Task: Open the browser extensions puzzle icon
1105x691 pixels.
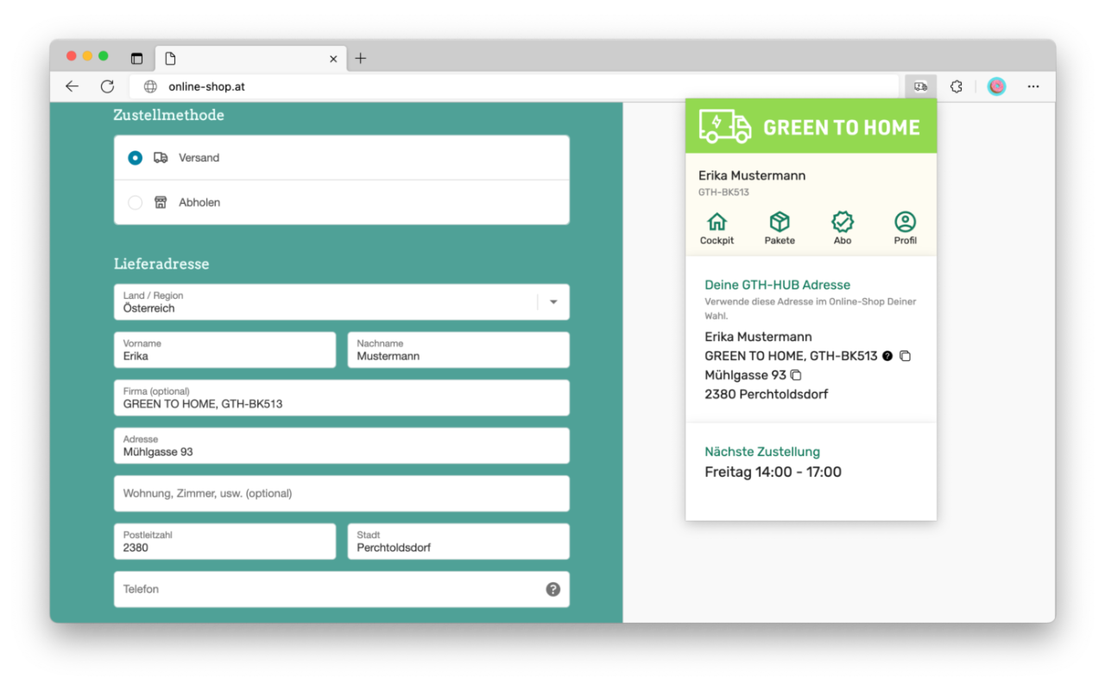Action: (957, 86)
